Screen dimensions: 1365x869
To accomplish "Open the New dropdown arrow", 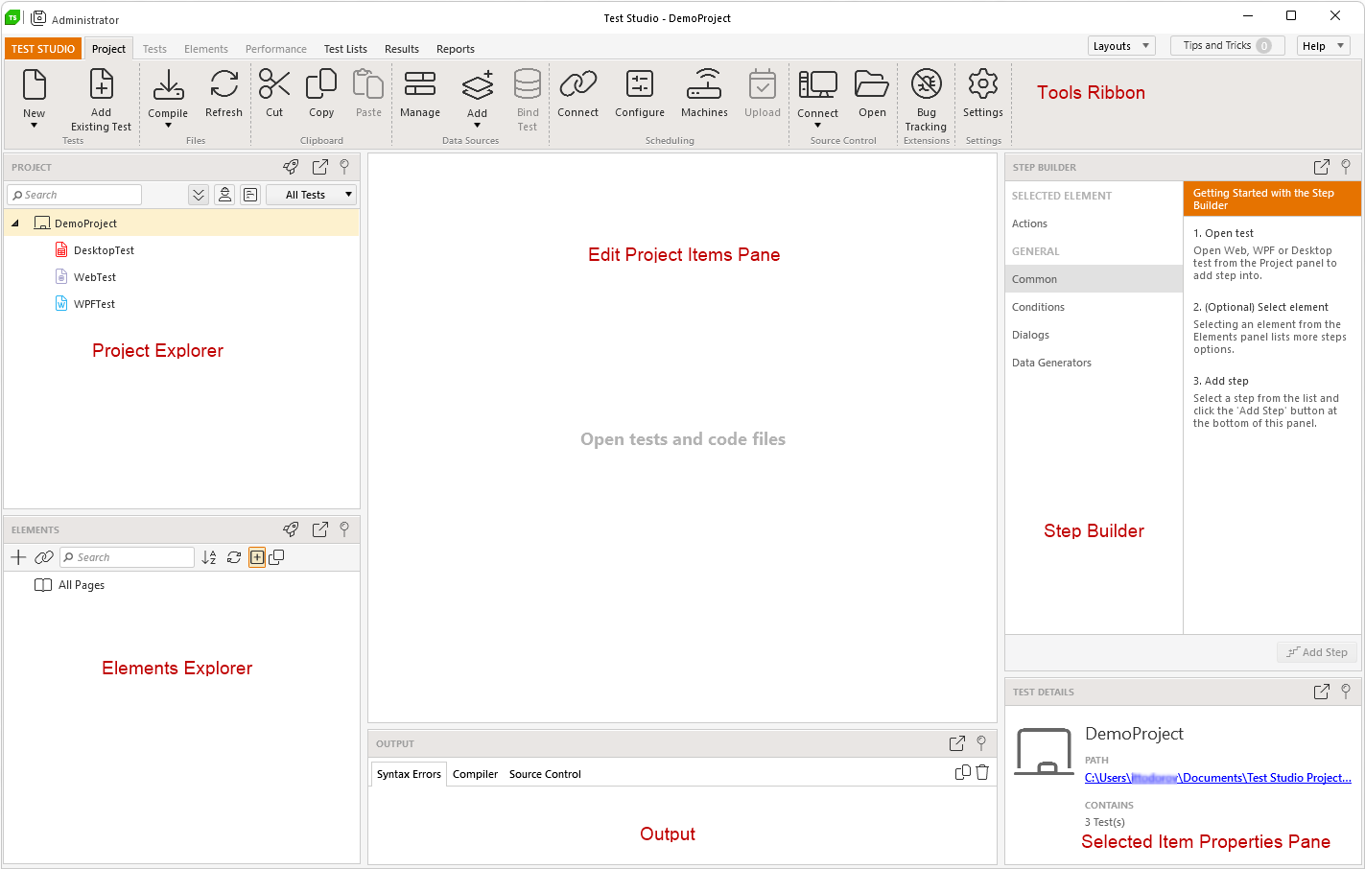I will pyautogui.click(x=35, y=126).
